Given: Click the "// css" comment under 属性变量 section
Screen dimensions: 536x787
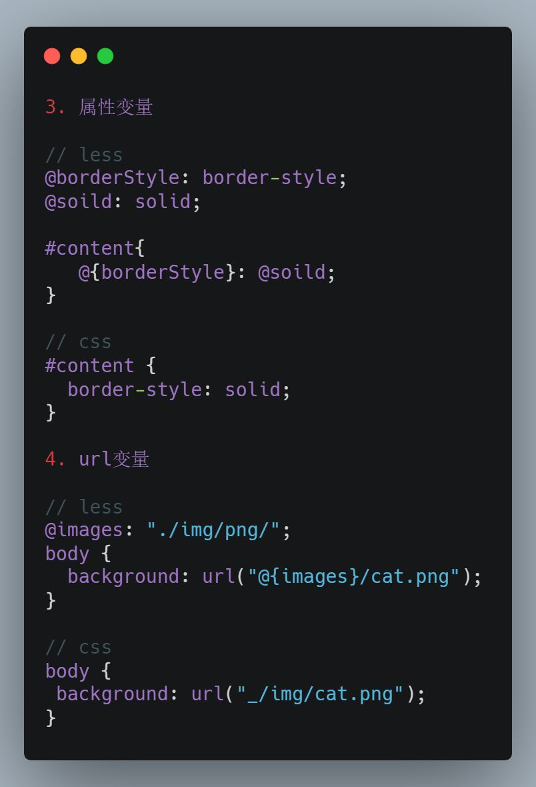Looking at the screenshot, I should pos(79,341).
